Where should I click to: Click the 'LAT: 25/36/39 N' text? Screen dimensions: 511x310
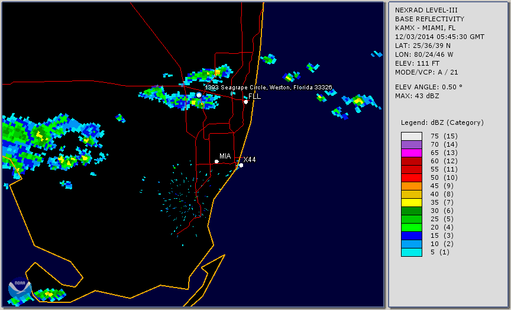(423, 46)
